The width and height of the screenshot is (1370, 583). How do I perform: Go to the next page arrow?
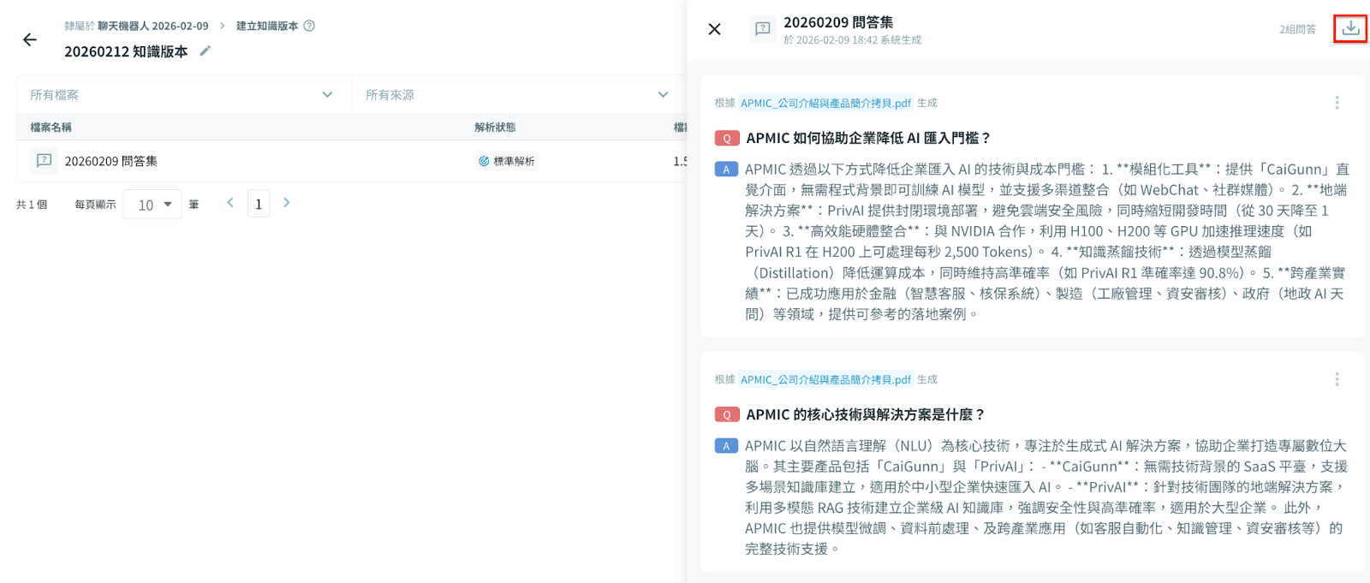click(287, 203)
